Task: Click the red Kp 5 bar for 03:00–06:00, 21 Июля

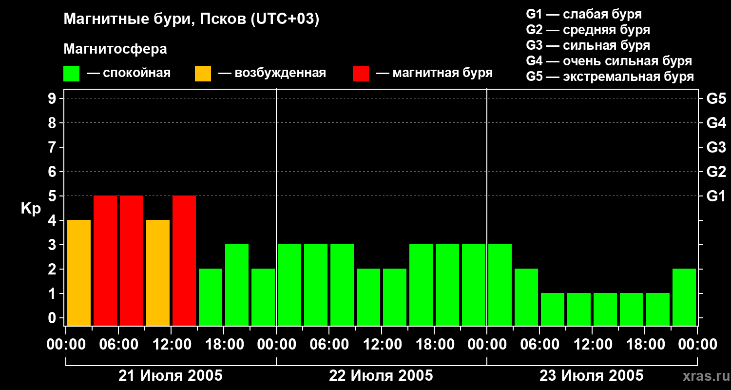Action: [105, 260]
